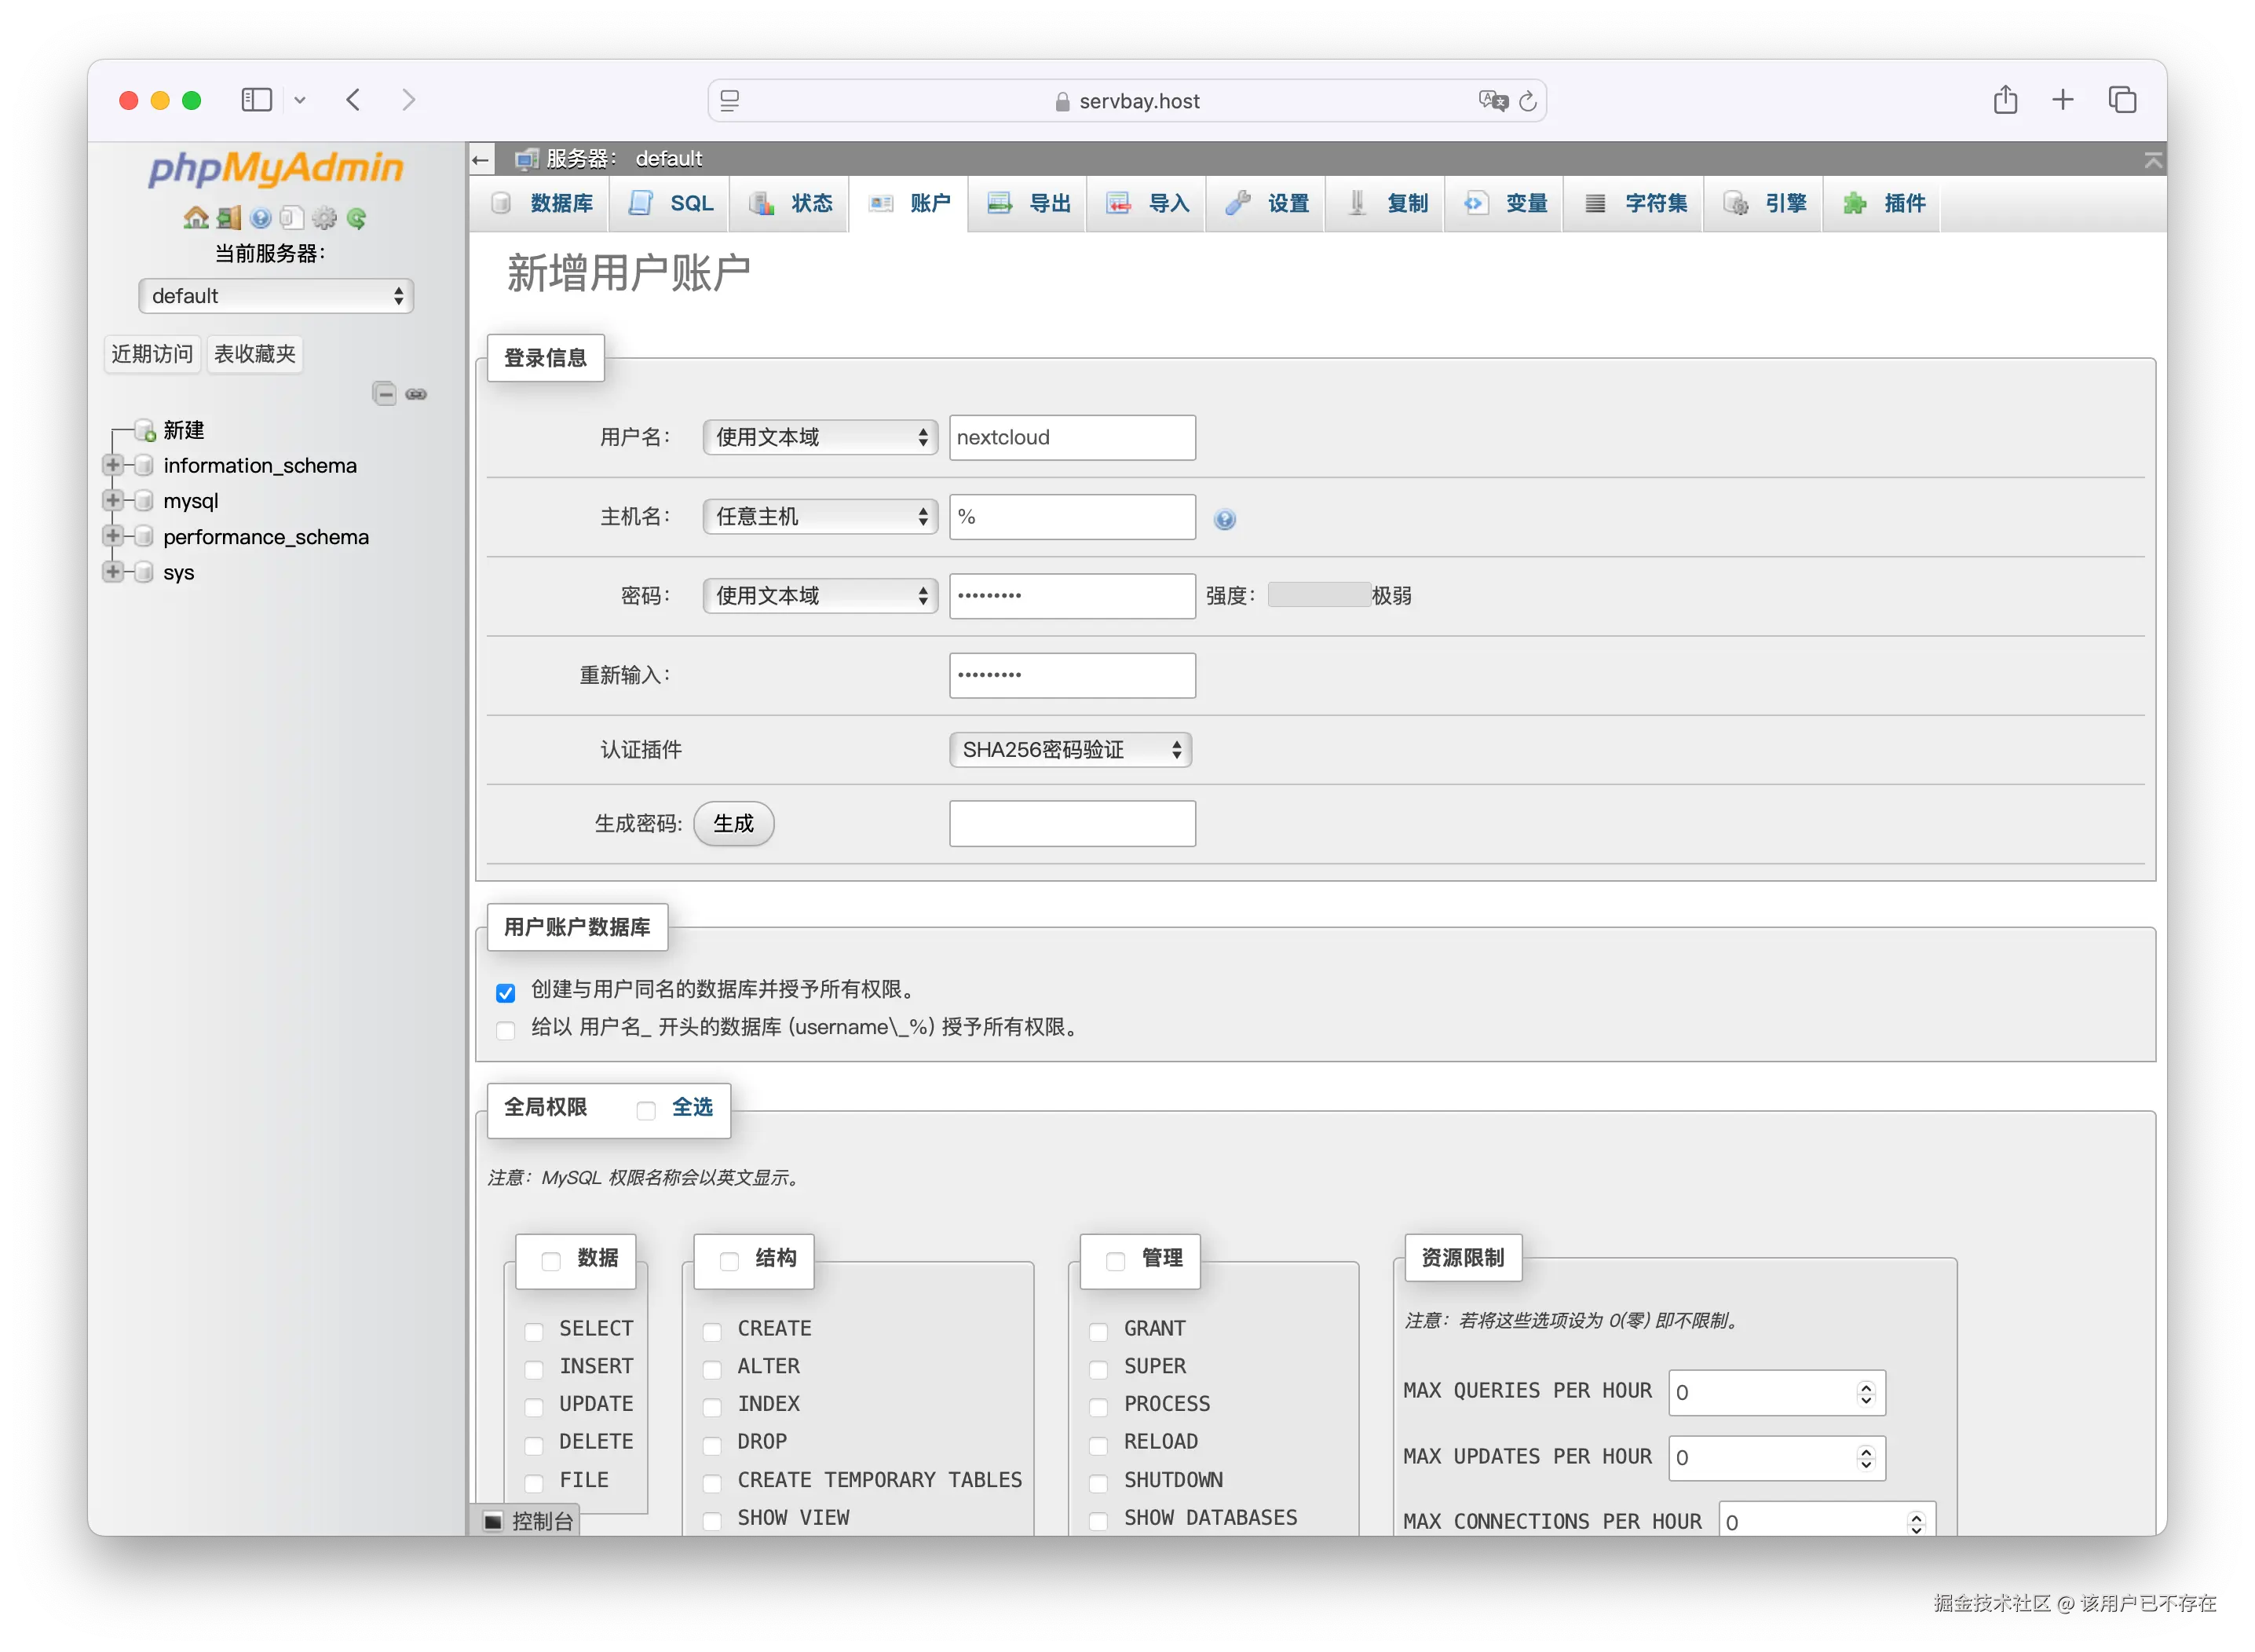The image size is (2255, 1652).
Task: Open the 认证插件 SHA256 dropdown
Action: pos(1070,750)
